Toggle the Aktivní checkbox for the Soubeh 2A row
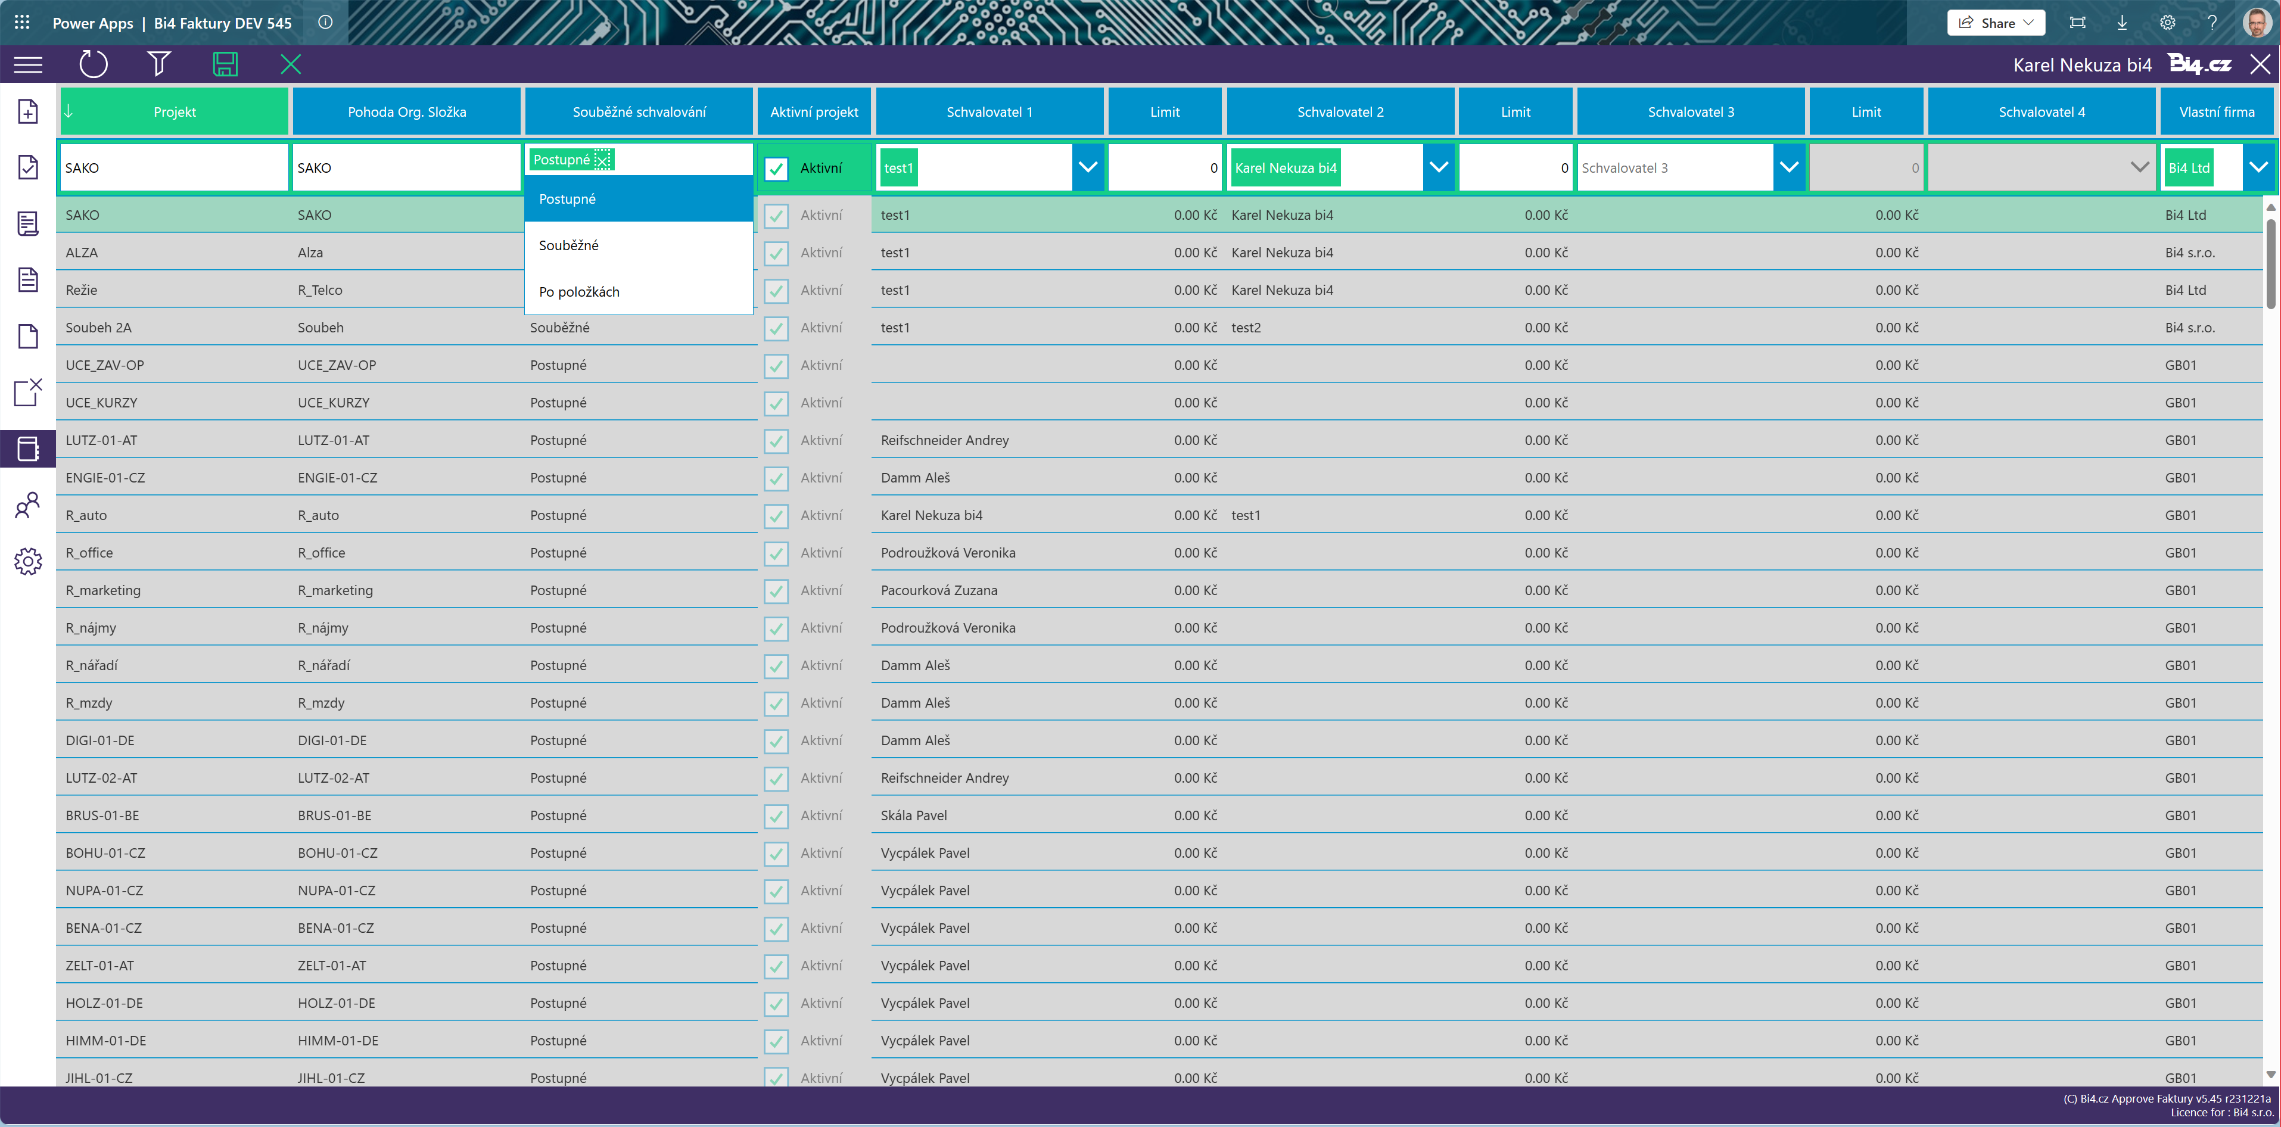This screenshot has width=2281, height=1127. pos(776,328)
